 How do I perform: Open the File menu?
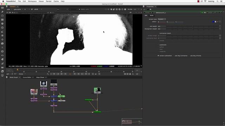[x=19, y=1]
